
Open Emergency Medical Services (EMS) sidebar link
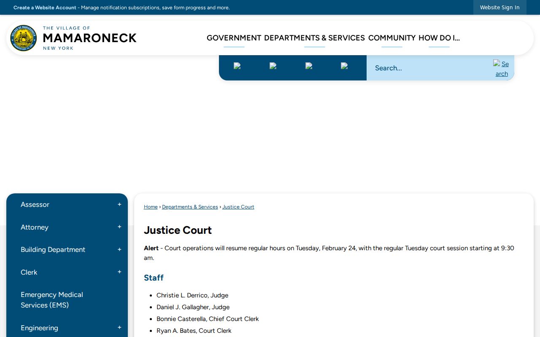(52, 300)
